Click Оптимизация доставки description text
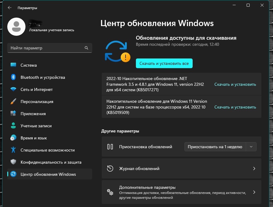This screenshot has width=273, height=207. 183,195
